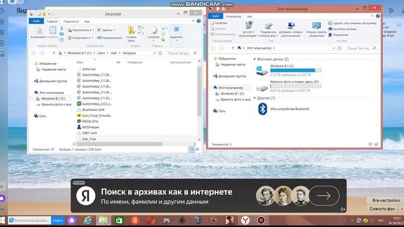Image resolution: width=404 pixels, height=227 pixels.
Task: Refresh Этот компьютер window
Action: point(340,48)
